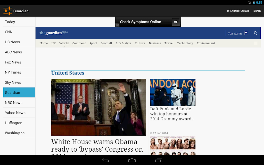Open the Culture nav tab
264x165 pixels.
tap(140, 43)
